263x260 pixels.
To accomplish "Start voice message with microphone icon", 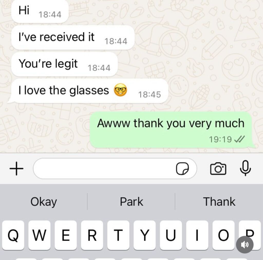I will pos(245,168).
